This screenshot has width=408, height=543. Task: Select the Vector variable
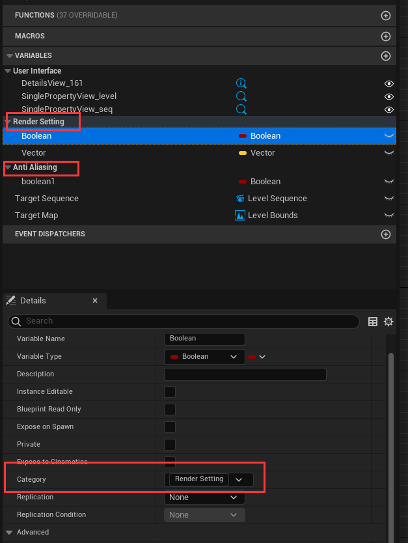[34, 153]
